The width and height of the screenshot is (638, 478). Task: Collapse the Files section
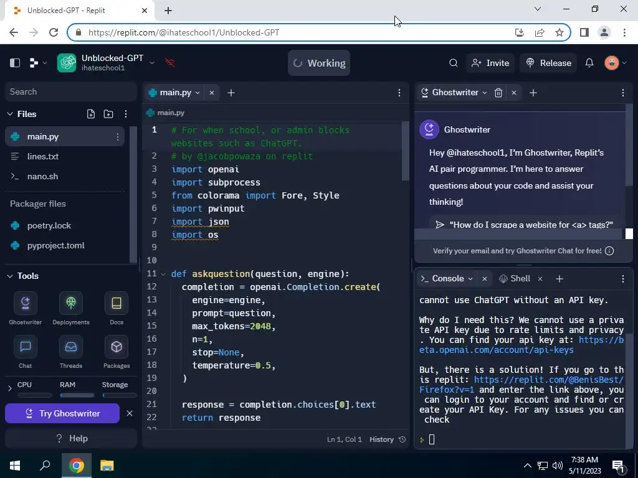point(10,115)
